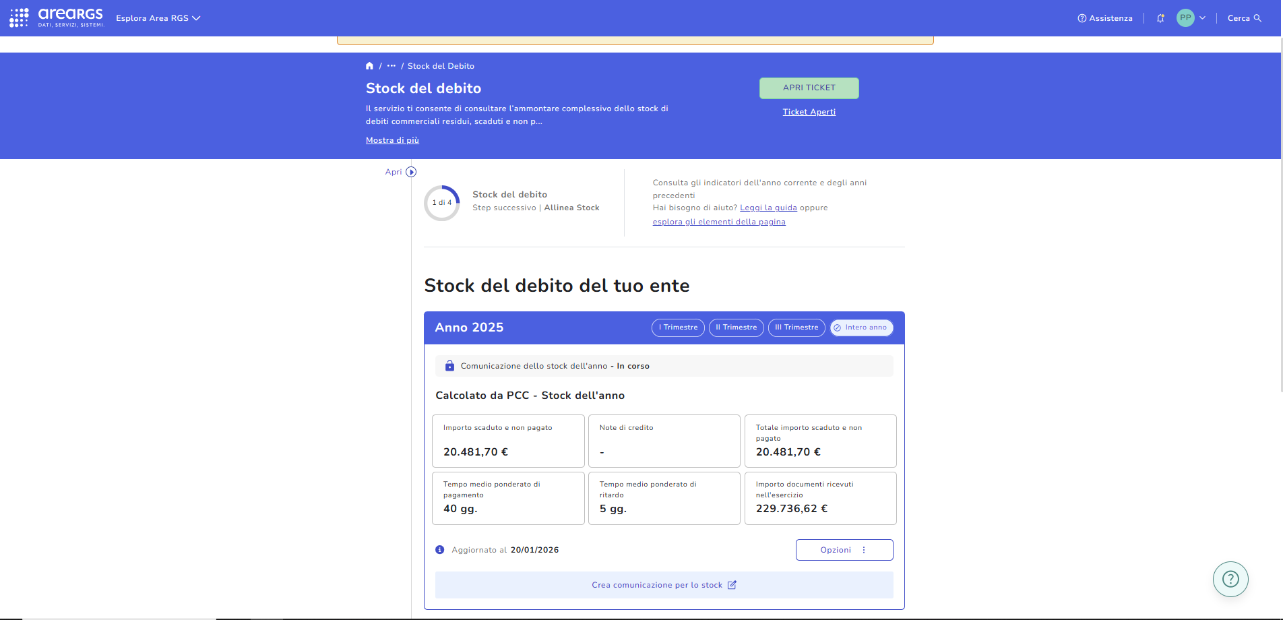Expand the Esplora Area RGS dropdown

tap(158, 18)
